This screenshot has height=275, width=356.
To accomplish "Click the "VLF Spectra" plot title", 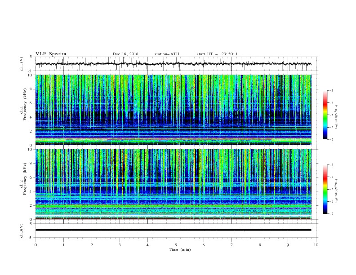I will (x=51, y=54).
